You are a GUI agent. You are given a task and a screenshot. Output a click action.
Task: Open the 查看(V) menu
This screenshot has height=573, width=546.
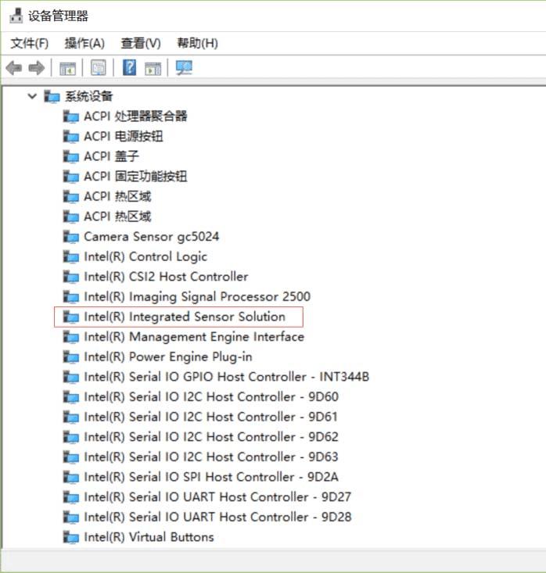pos(141,43)
